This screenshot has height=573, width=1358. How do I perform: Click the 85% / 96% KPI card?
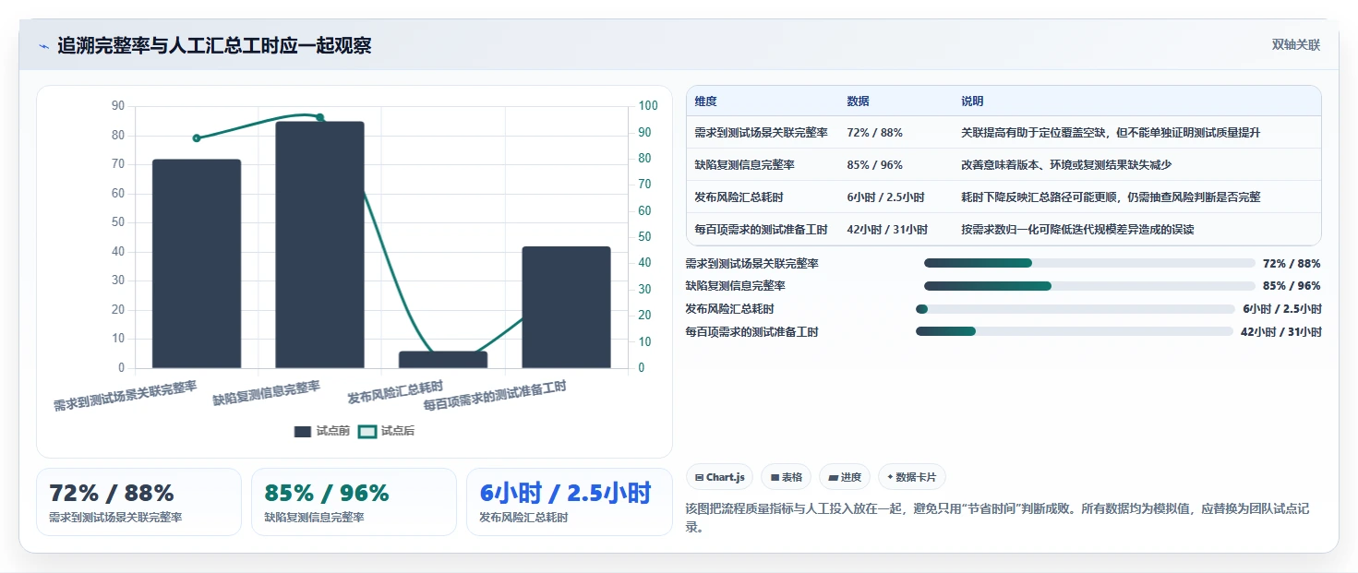click(x=354, y=502)
